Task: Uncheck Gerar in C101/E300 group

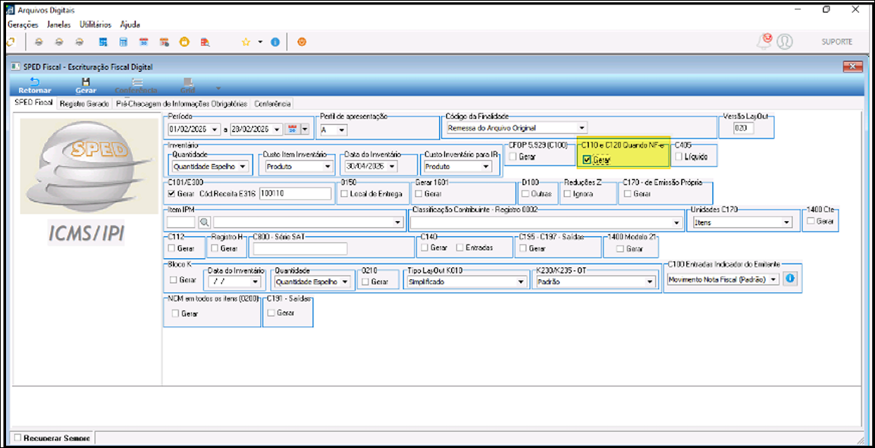Action: tap(171, 194)
